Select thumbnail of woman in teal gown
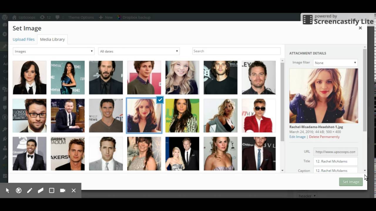376x211 pixels. pos(68,77)
